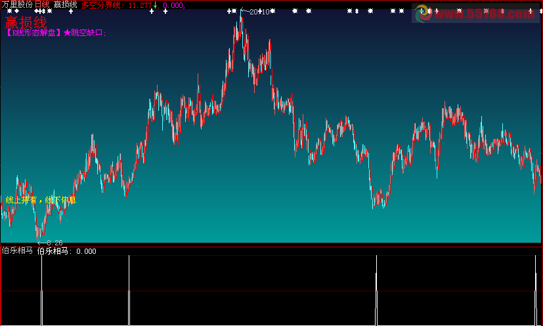
Task: Click the green down arrow after 11.277
Action: tap(156, 5)
